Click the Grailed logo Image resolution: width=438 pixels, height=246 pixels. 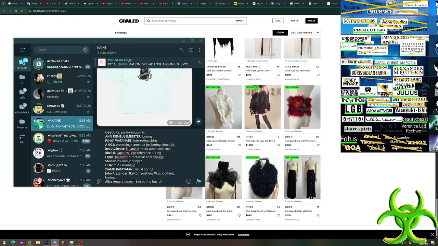pos(129,21)
